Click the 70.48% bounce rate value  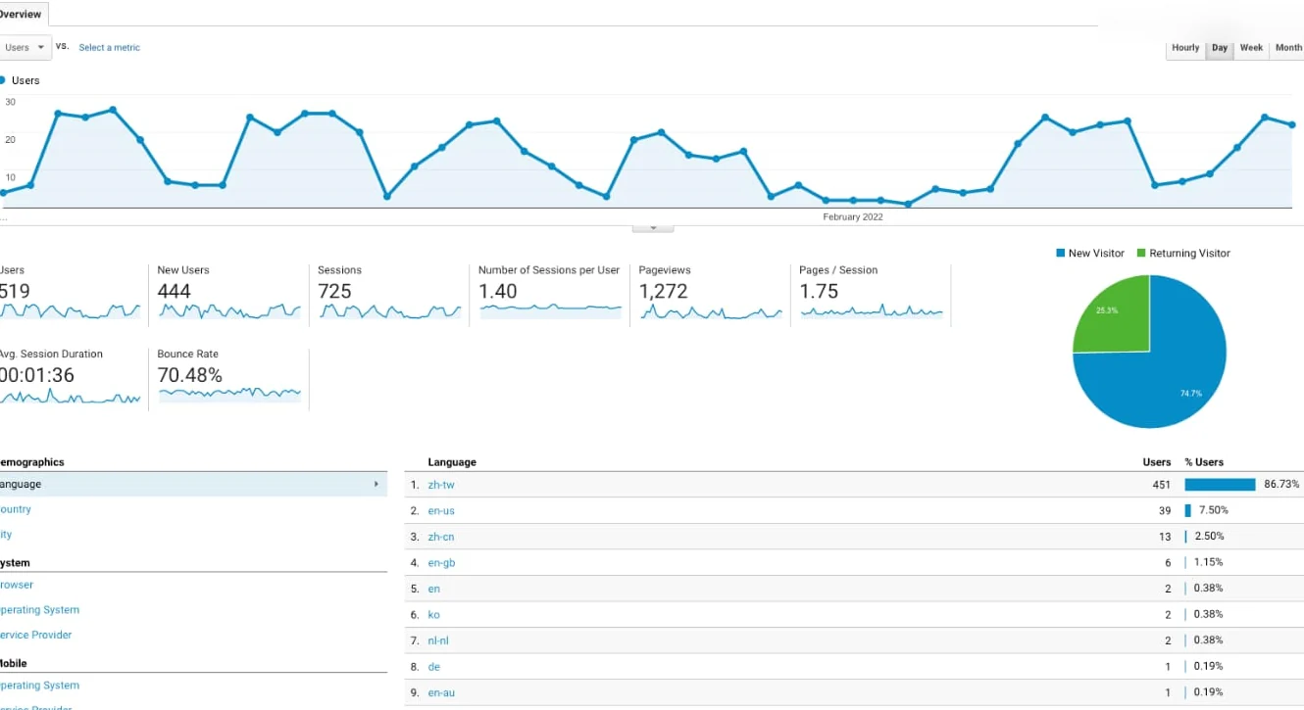[189, 375]
